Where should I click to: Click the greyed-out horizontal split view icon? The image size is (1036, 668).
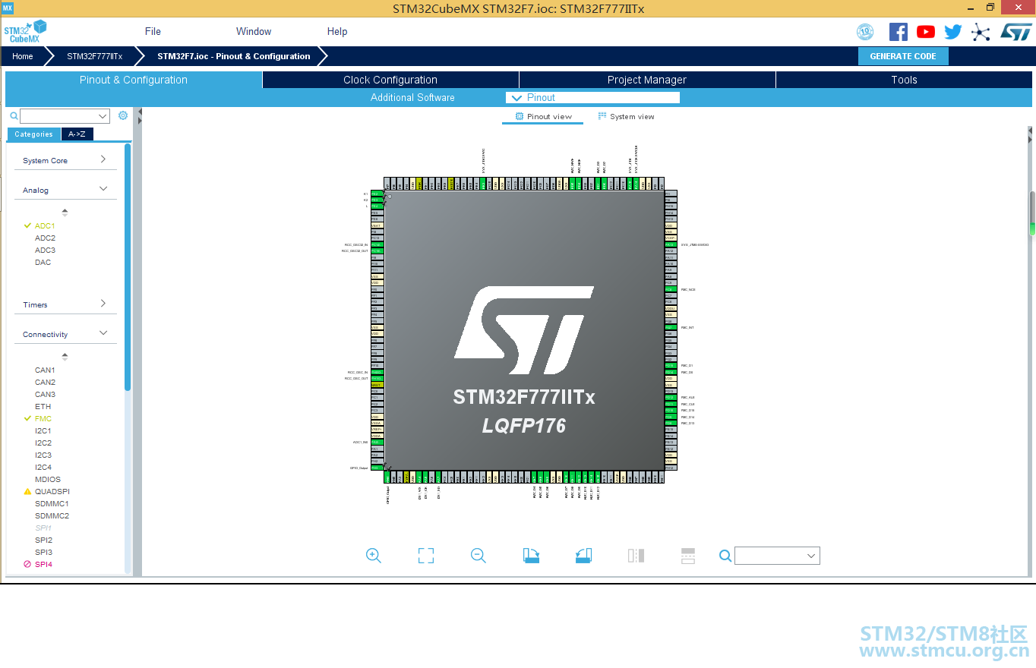(x=688, y=556)
